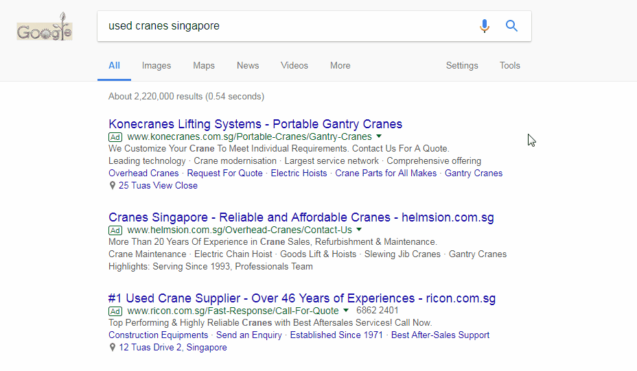Open the search Tools menu

coord(510,66)
